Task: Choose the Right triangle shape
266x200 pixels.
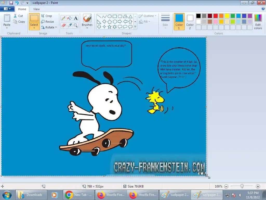Action: [99, 22]
